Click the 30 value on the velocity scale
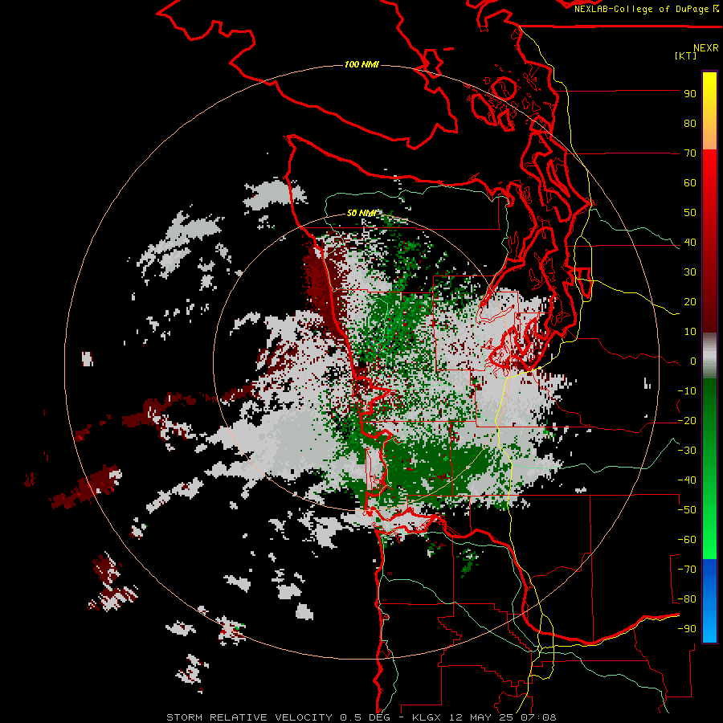723x723 pixels. 690,272
